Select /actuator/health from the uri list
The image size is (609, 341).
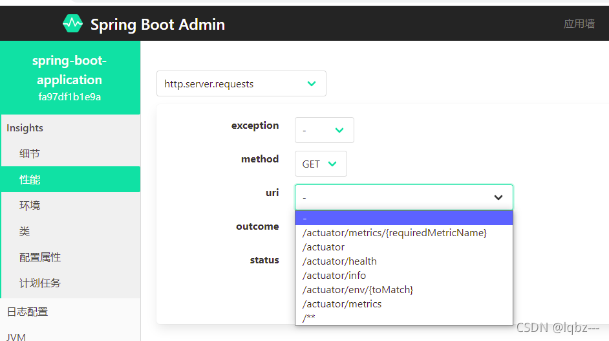tap(339, 261)
